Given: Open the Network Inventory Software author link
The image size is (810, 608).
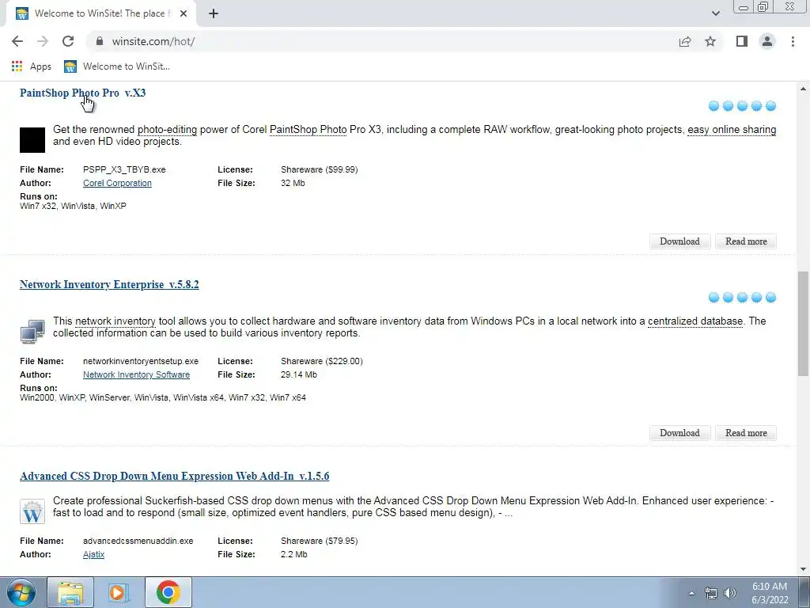Looking at the screenshot, I should 136,374.
